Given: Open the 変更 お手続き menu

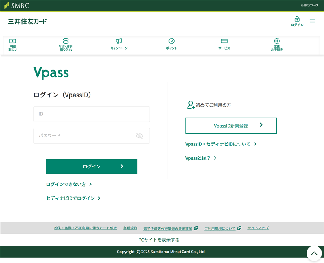Looking at the screenshot, I should coord(277,45).
